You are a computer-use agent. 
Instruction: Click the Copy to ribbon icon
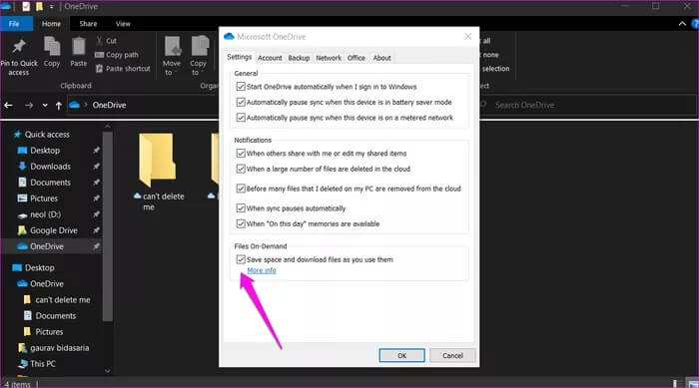pyautogui.click(x=200, y=46)
